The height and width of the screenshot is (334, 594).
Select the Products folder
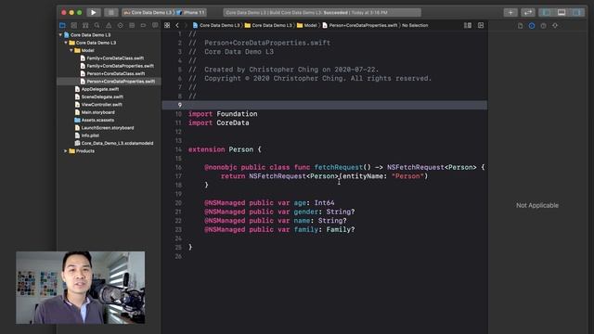point(82,151)
